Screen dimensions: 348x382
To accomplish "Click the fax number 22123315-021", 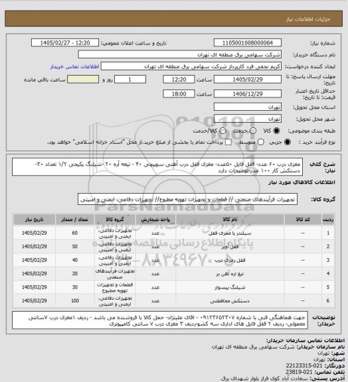I will (x=304, y=365).
